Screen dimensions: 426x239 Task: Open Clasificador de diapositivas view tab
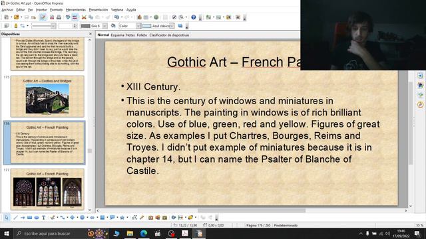click(x=169, y=35)
